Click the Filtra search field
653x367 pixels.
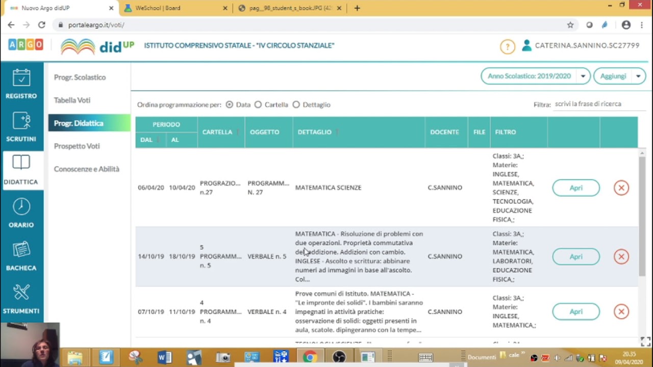coord(599,104)
